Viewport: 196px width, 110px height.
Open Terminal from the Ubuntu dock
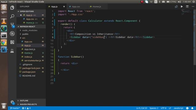[4, 35]
